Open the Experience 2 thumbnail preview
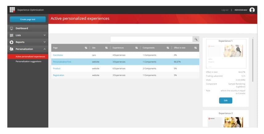 tap(225, 122)
